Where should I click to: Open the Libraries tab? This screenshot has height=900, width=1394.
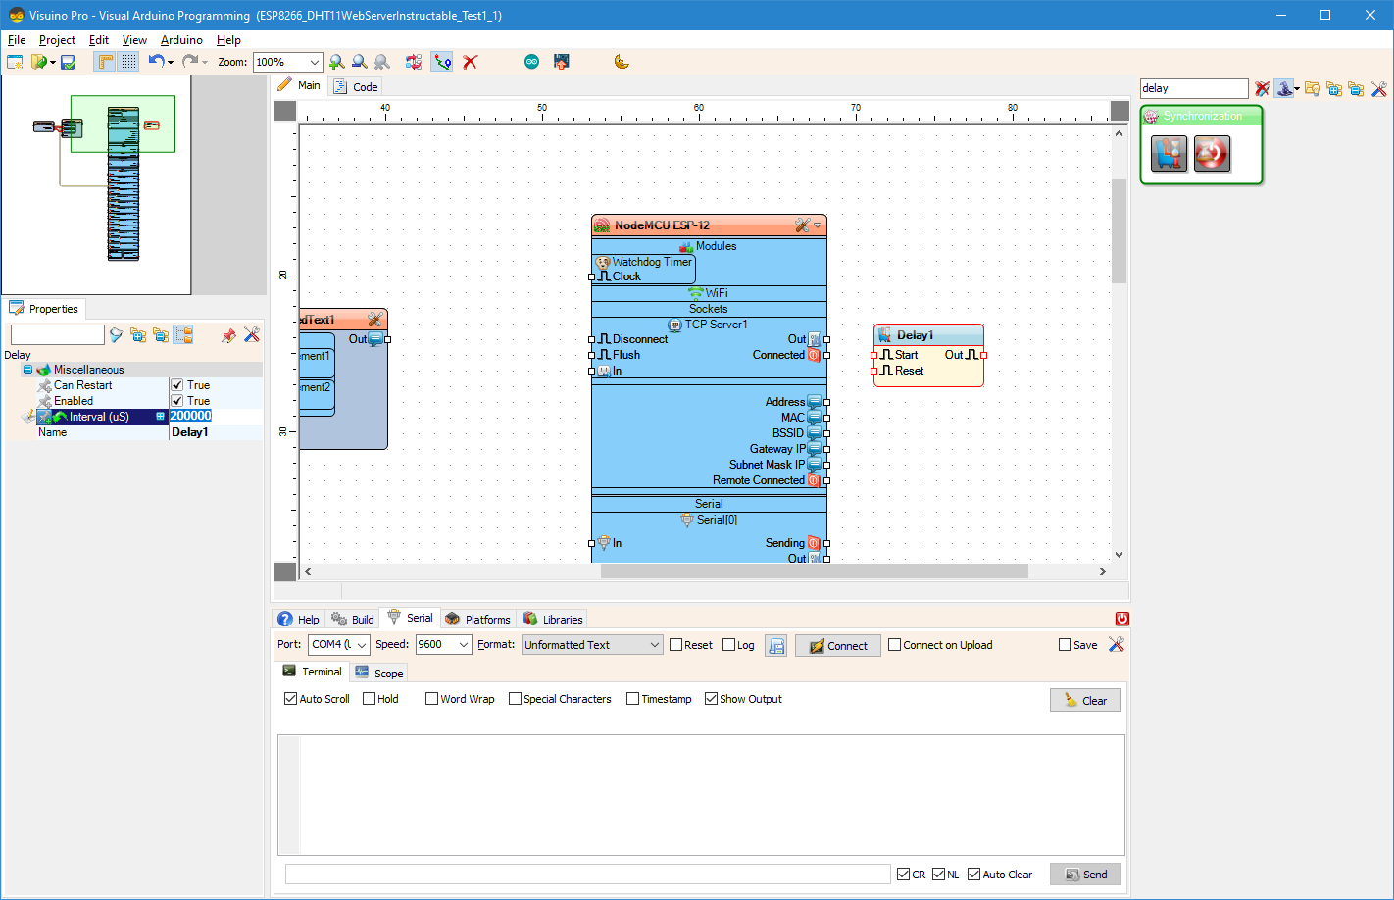pyautogui.click(x=553, y=619)
